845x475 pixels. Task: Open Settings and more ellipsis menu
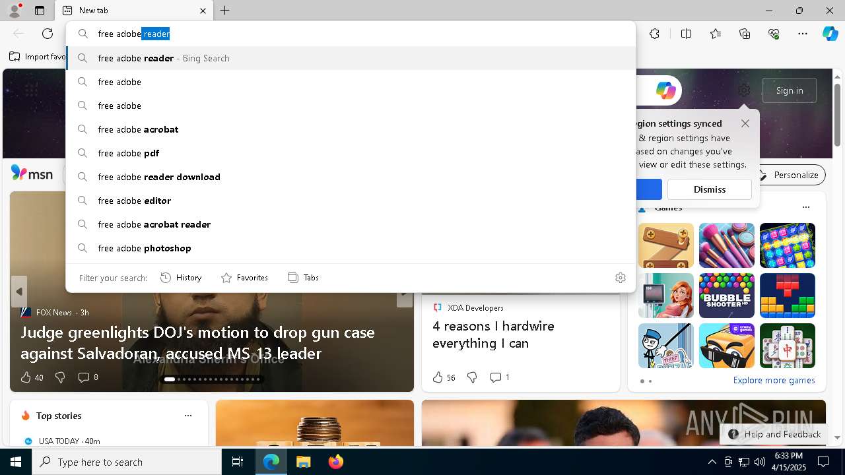tap(803, 34)
